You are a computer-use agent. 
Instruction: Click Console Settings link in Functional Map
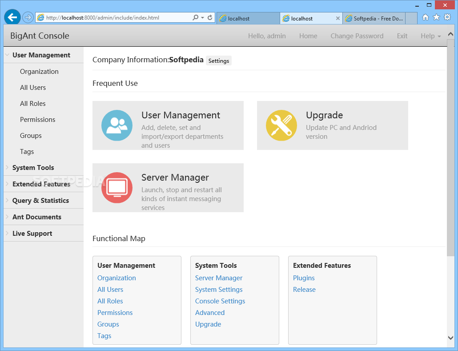(x=220, y=301)
